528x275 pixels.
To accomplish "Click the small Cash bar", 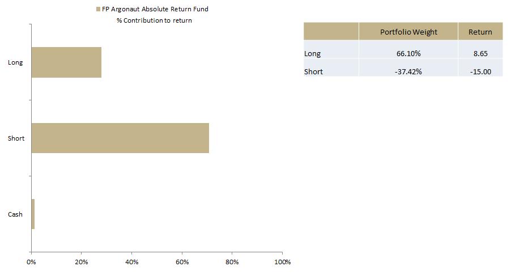I will pos(33,214).
